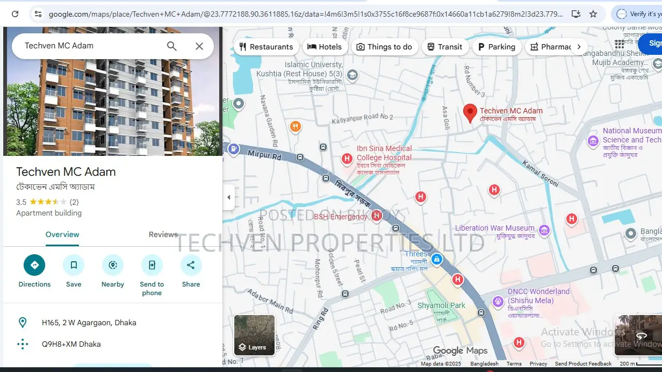Open the Layers map type switcher
Viewport: 662px width, 372px height.
[255, 335]
